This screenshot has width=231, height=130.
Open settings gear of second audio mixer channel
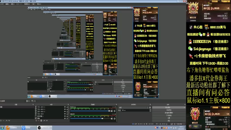point(115,118)
